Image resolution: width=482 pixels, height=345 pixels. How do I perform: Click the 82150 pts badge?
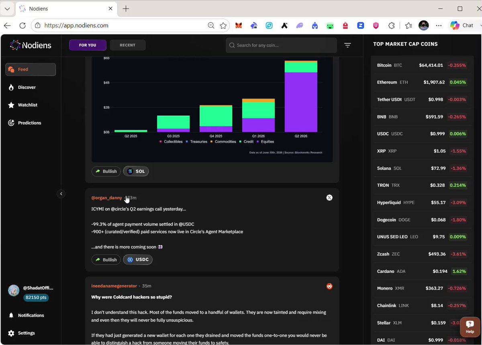pyautogui.click(x=36, y=298)
